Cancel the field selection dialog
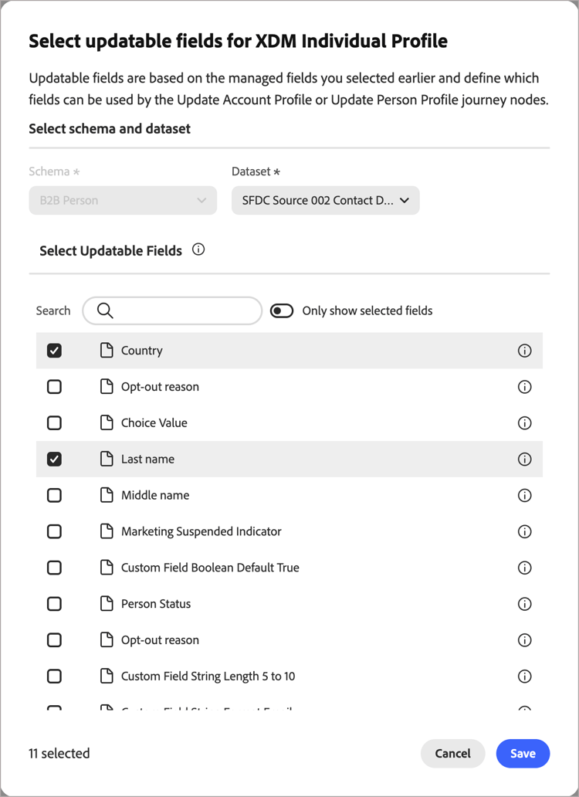The width and height of the screenshot is (579, 797). click(452, 753)
